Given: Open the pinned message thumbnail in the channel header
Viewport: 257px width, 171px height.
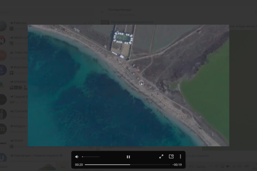Looking at the screenshot, I should click(x=105, y=22).
